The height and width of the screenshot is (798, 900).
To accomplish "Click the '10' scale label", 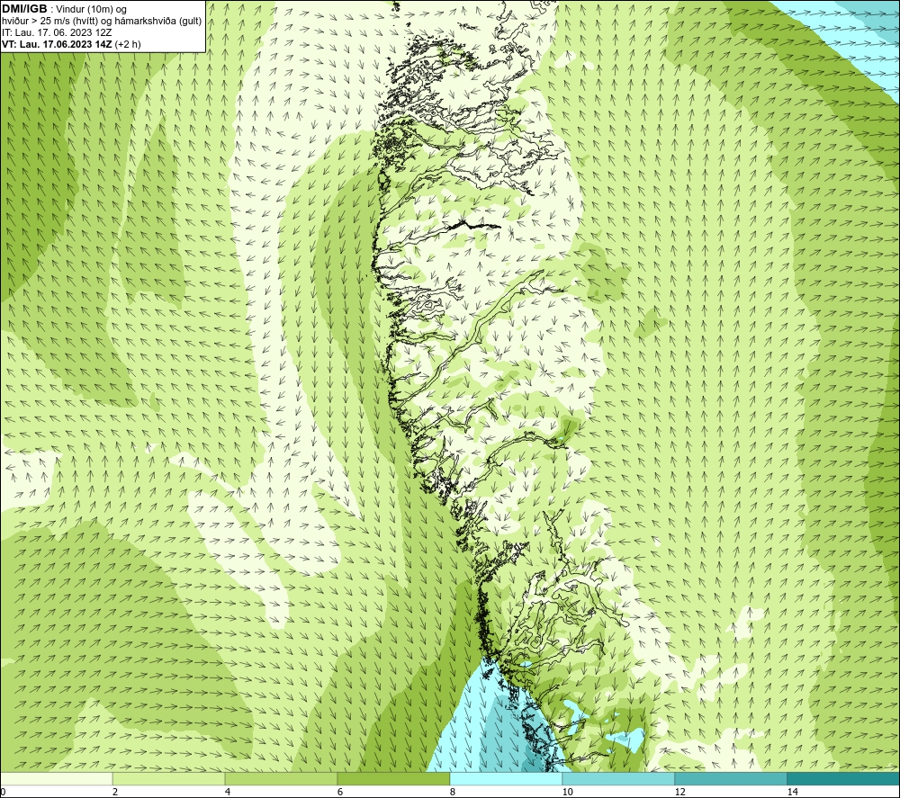I will 568,792.
